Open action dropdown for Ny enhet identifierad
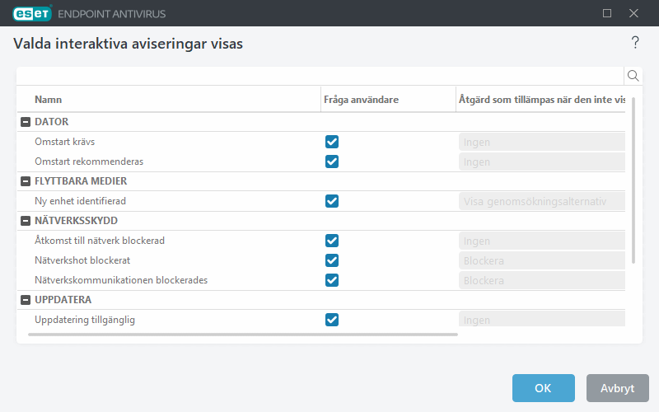 click(541, 201)
